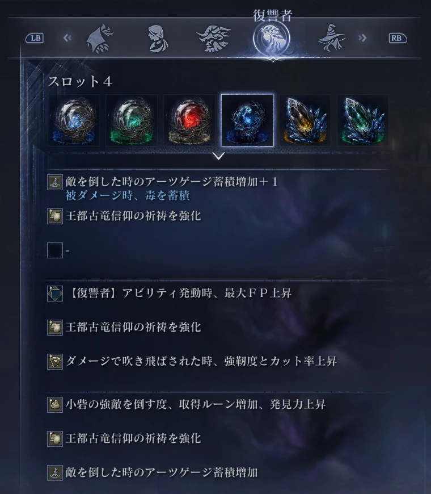
Task: Select the blue orb relic thumbnail
Action: pyautogui.click(x=74, y=121)
